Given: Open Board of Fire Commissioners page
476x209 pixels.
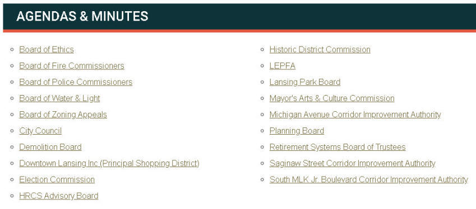Looking at the screenshot, I should (x=72, y=66).
